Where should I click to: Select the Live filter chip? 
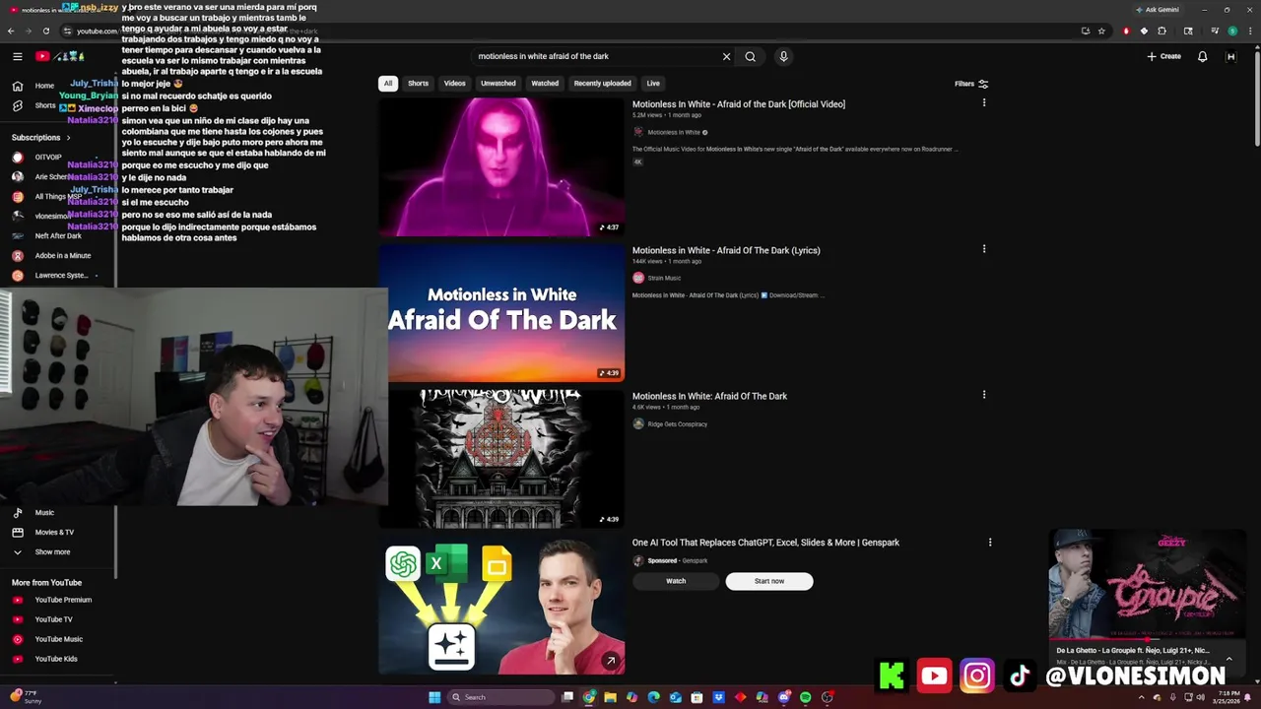[653, 84]
